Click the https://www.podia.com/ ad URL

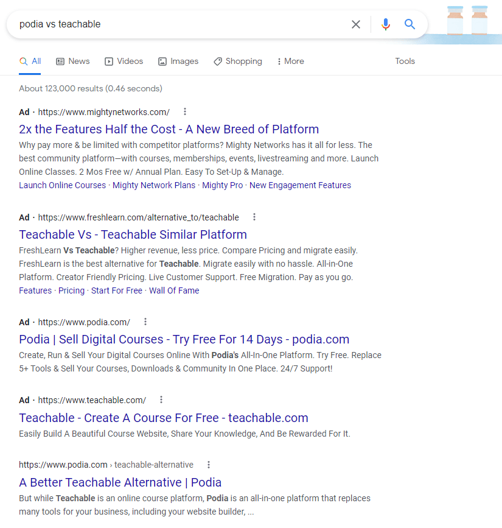(84, 322)
